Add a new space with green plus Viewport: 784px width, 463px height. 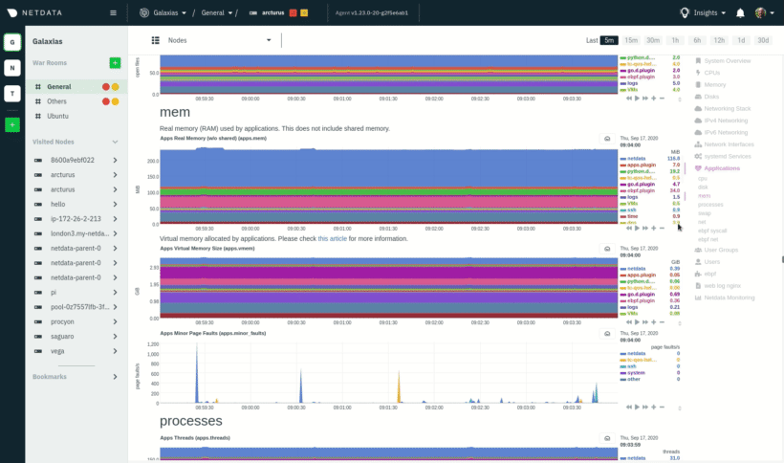[x=12, y=124]
